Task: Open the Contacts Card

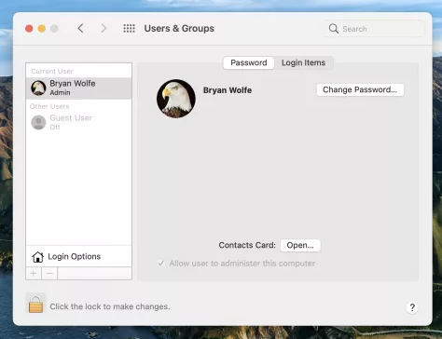Action: pyautogui.click(x=300, y=245)
